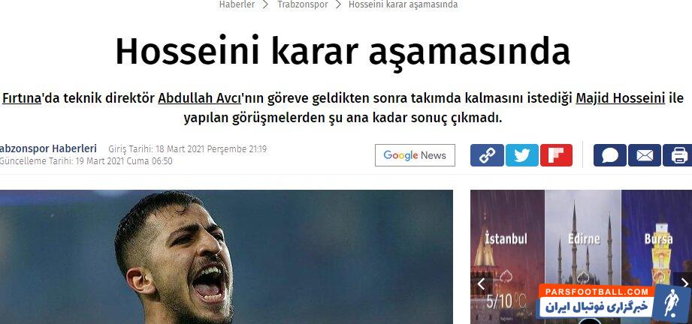This screenshot has height=324, width=692.
Task: Share the article on Flipboard
Action: (x=556, y=155)
